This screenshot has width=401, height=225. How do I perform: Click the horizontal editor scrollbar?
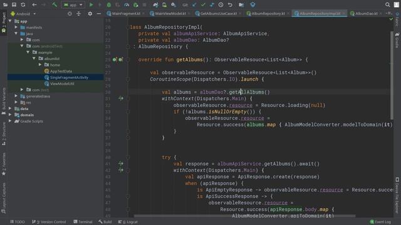tap(244, 216)
